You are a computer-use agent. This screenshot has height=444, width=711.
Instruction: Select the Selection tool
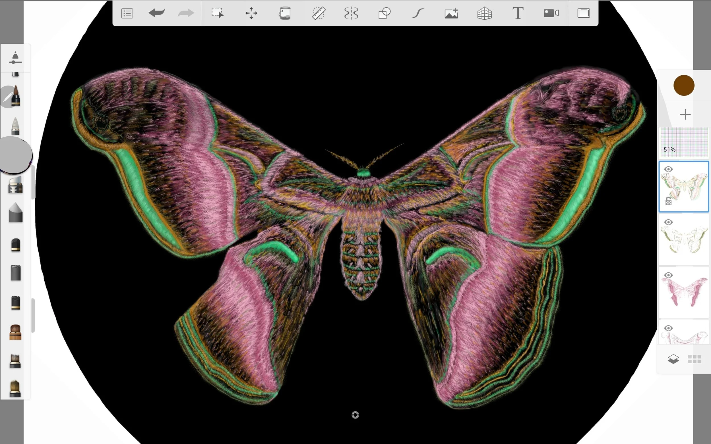[x=218, y=13]
